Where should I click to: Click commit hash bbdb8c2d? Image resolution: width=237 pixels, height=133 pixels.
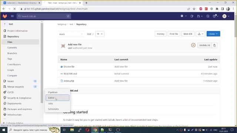point(205,45)
